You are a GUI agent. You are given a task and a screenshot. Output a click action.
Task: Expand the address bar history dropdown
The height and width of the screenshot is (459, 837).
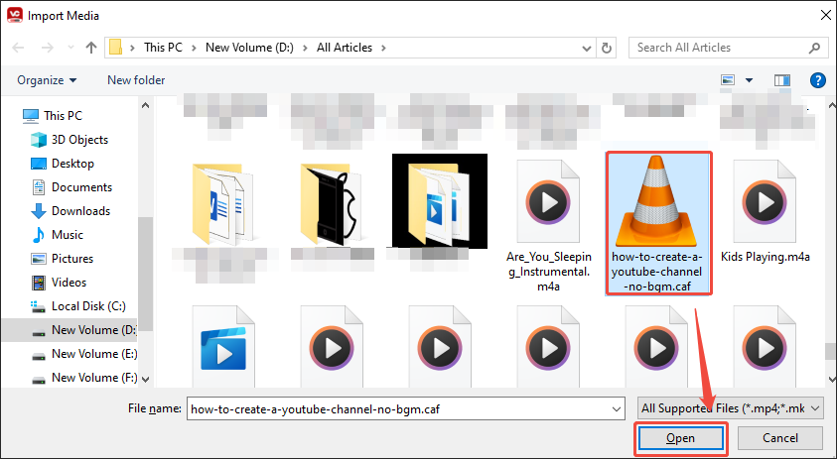click(586, 48)
